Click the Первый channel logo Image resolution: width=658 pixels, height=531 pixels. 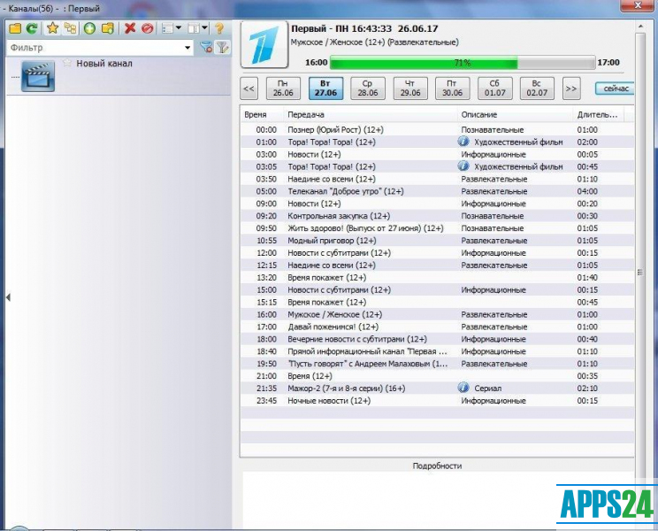[x=264, y=44]
